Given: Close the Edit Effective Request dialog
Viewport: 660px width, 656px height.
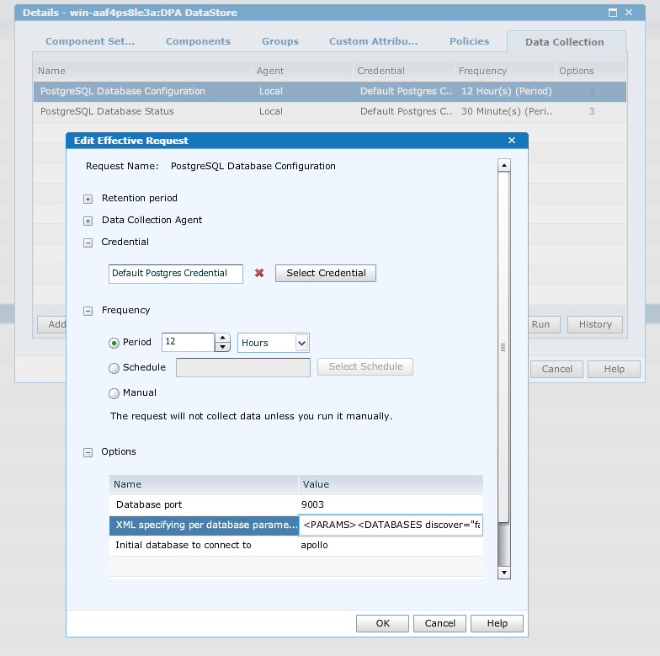Looking at the screenshot, I should 512,141.
